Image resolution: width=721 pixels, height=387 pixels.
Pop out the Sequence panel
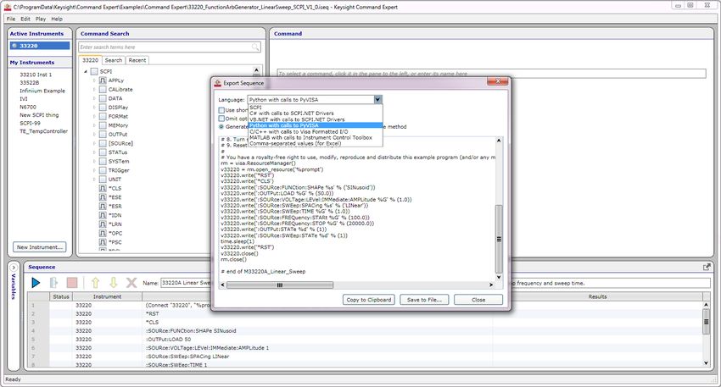(707, 267)
